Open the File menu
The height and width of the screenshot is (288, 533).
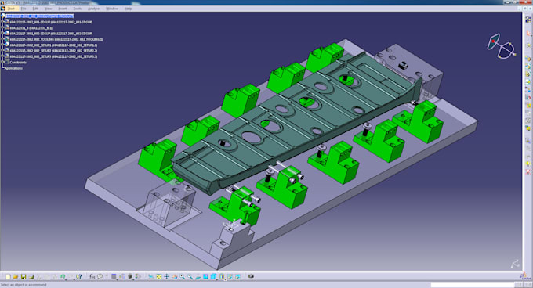(x=24, y=9)
